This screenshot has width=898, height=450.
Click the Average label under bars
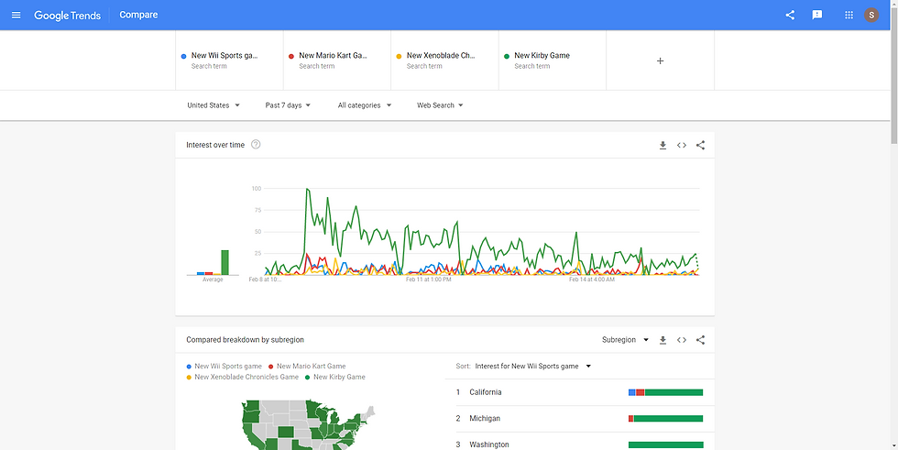click(x=213, y=280)
